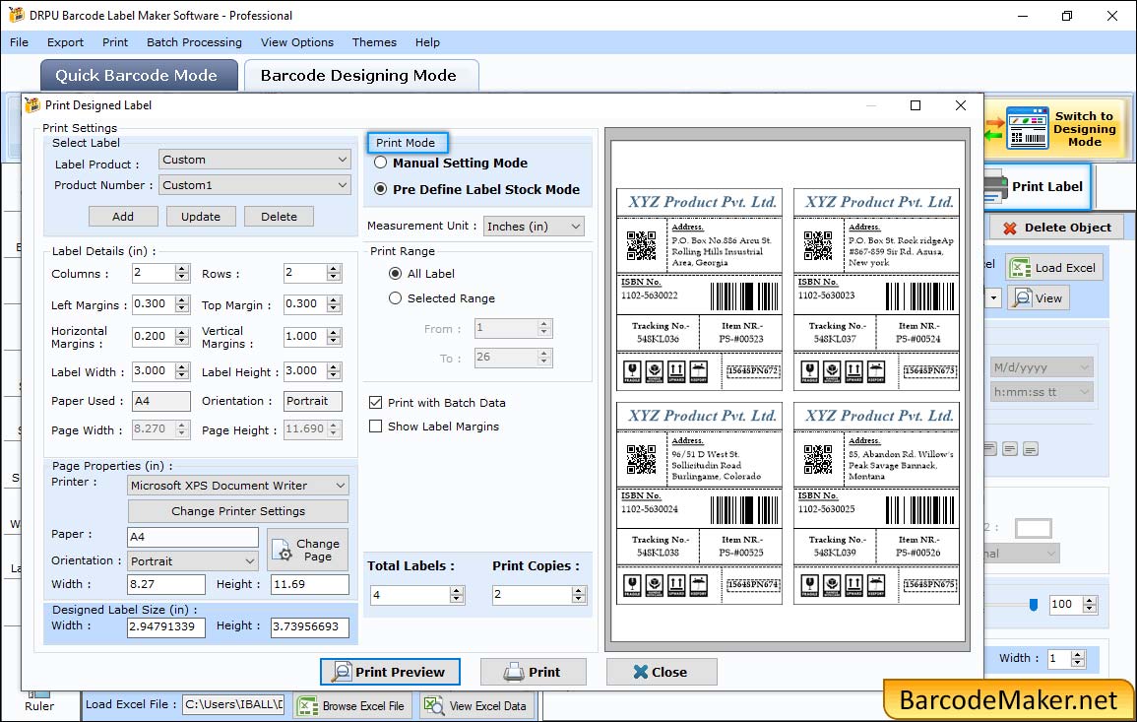Choose the All Label print range
This screenshot has height=722, width=1137.
[x=395, y=274]
